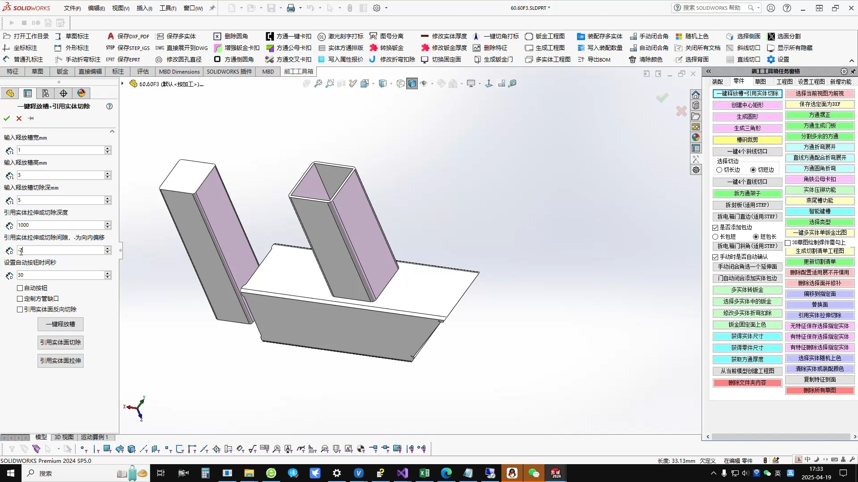Select the 切短边 radio button

[753, 170]
